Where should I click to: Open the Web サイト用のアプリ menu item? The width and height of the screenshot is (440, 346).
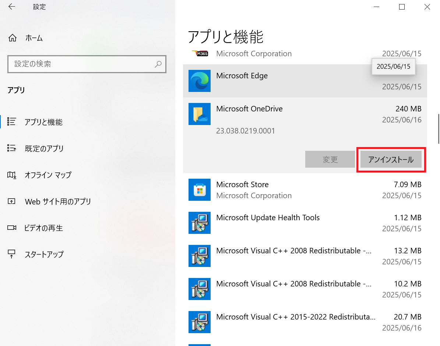(x=88, y=201)
